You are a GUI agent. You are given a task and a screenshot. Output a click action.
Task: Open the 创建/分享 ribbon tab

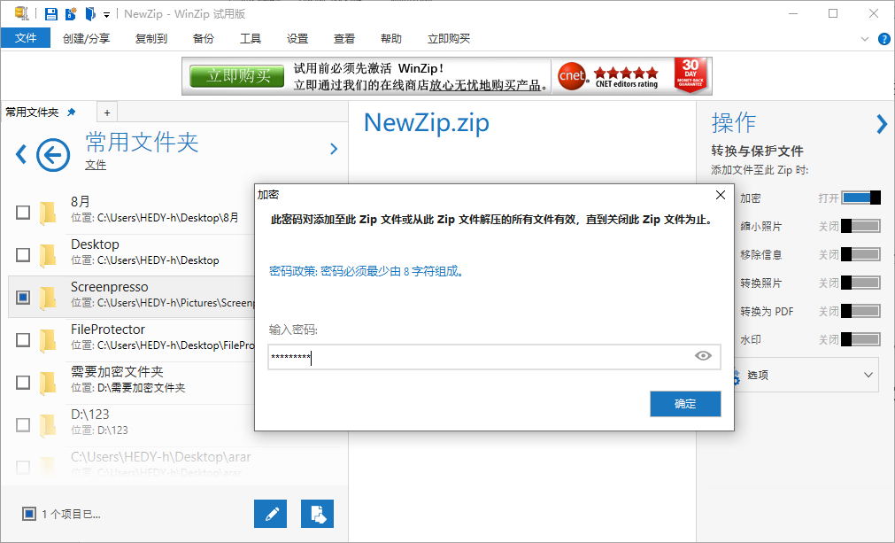[x=86, y=38]
